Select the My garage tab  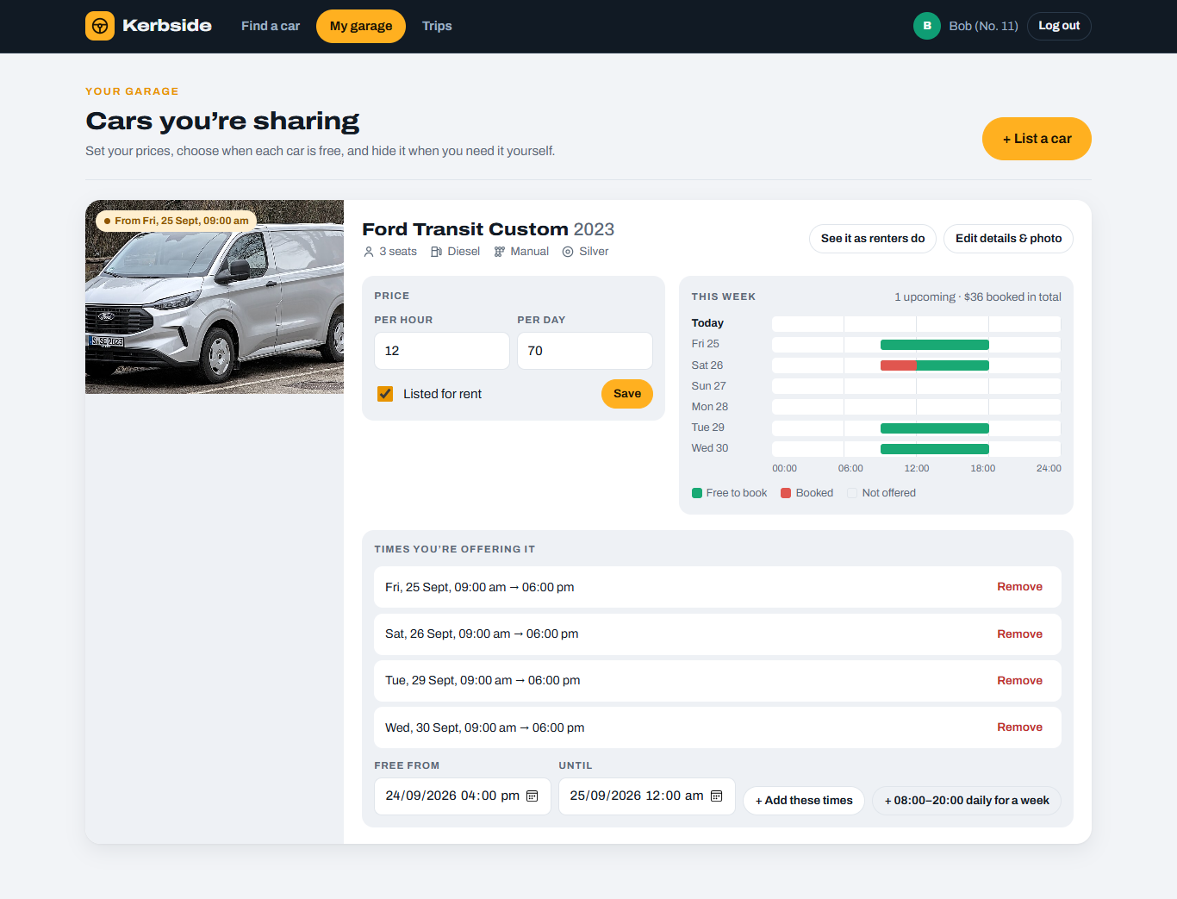tap(361, 26)
